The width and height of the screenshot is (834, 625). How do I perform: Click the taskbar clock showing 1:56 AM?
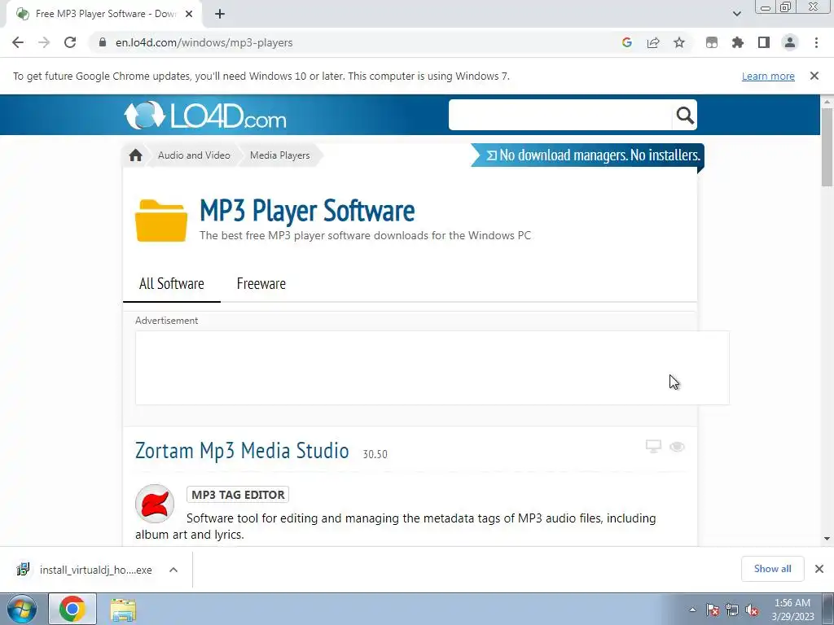click(x=793, y=610)
